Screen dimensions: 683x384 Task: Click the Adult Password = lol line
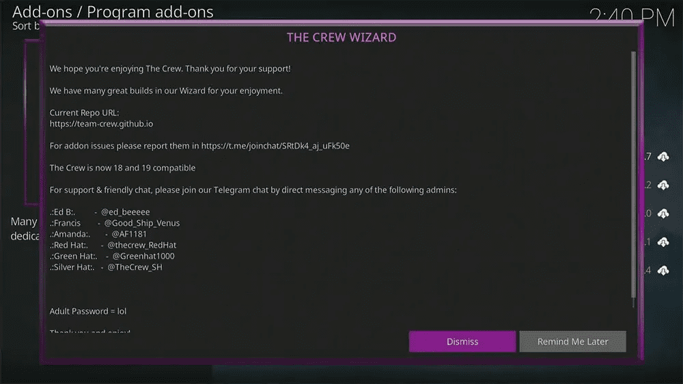[x=88, y=312]
